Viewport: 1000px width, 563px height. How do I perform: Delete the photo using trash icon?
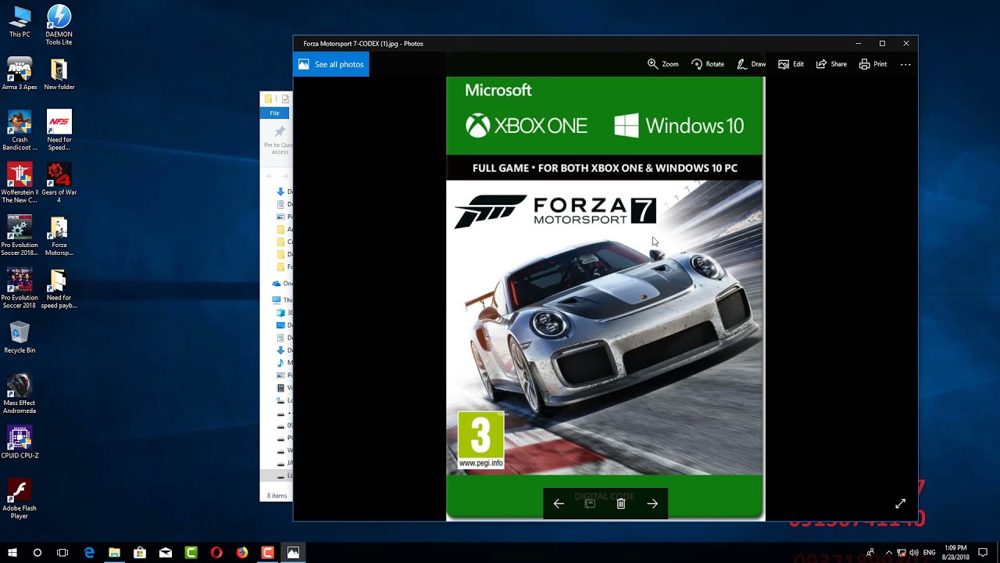click(621, 504)
